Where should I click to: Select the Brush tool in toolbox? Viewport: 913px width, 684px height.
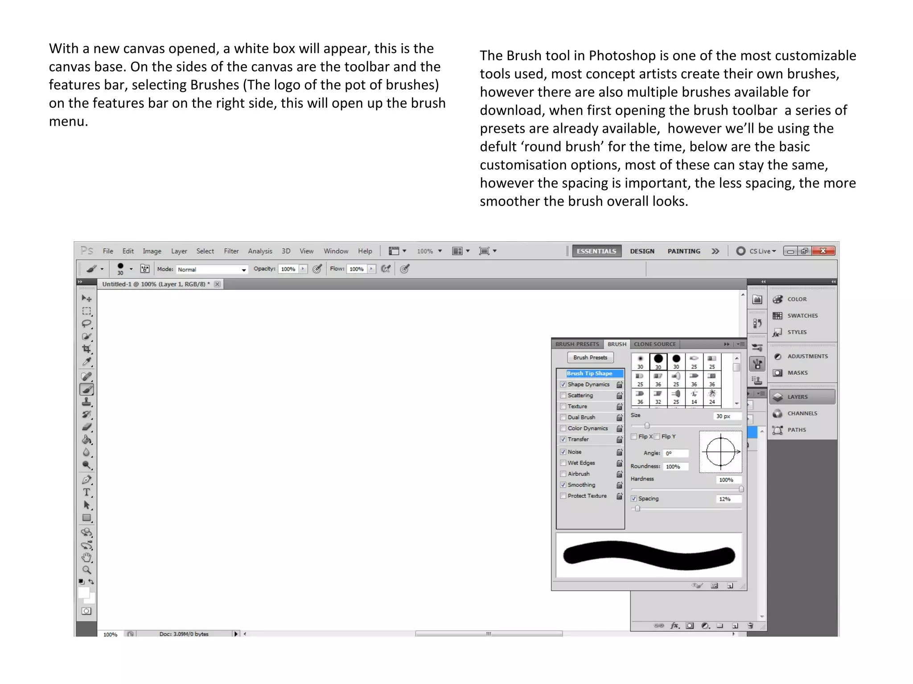click(x=86, y=390)
